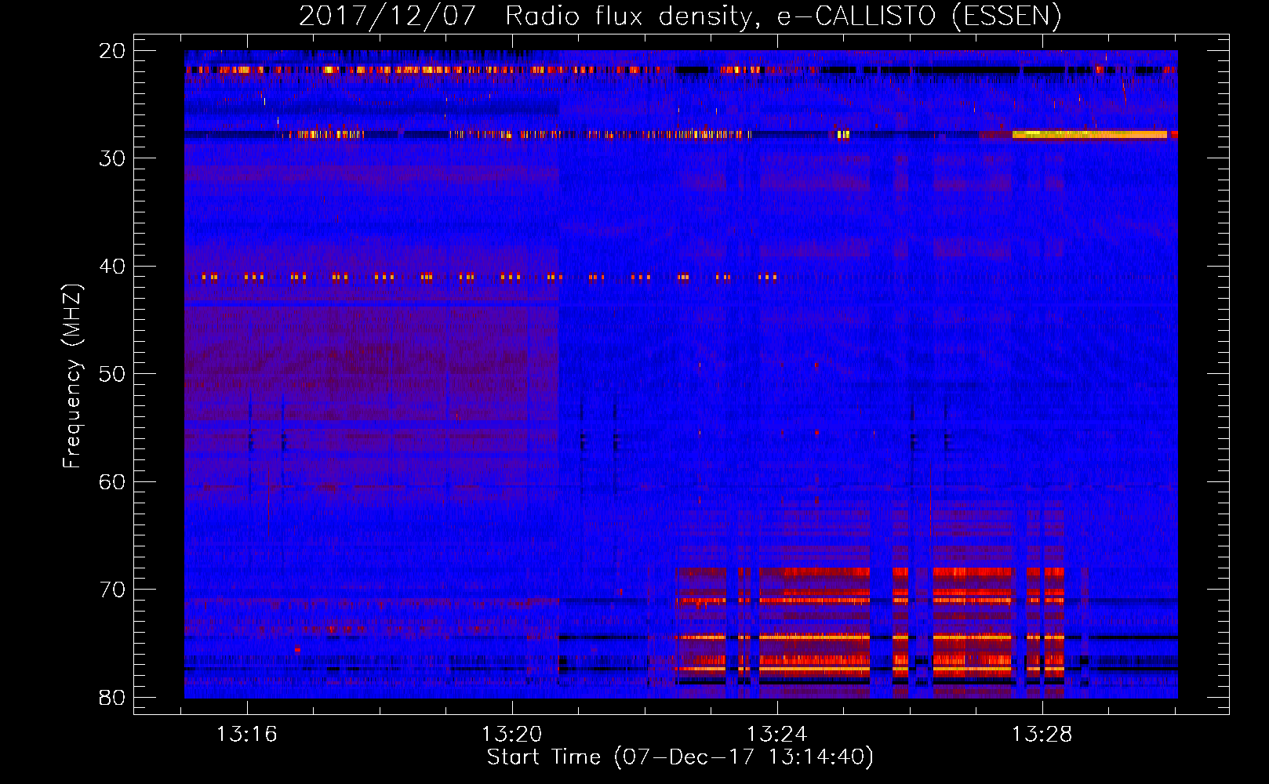The height and width of the screenshot is (784, 1269).
Task: Click the 30 frequency tick label
Action: (112, 158)
